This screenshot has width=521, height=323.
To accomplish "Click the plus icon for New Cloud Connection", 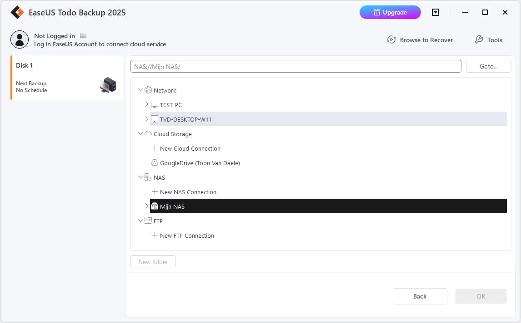I will click(x=155, y=148).
